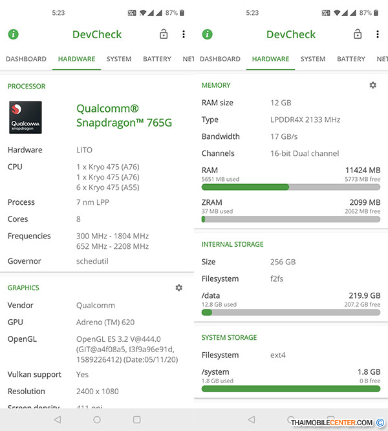Tap the DevCheck title on right screen
The image size is (388, 431).
(x=291, y=34)
